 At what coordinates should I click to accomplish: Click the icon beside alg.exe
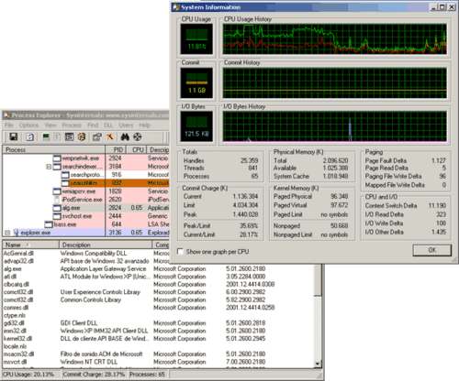[57, 208]
